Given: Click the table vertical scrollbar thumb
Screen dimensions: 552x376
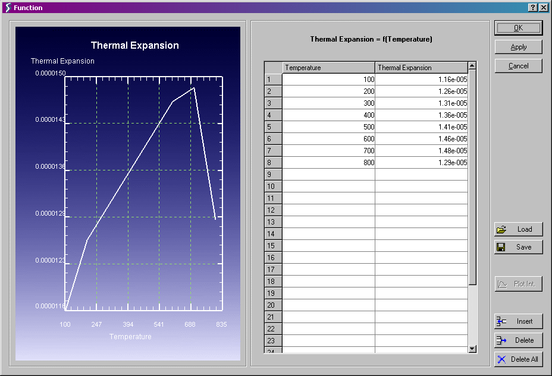Looking at the screenshot, I should (x=472, y=178).
